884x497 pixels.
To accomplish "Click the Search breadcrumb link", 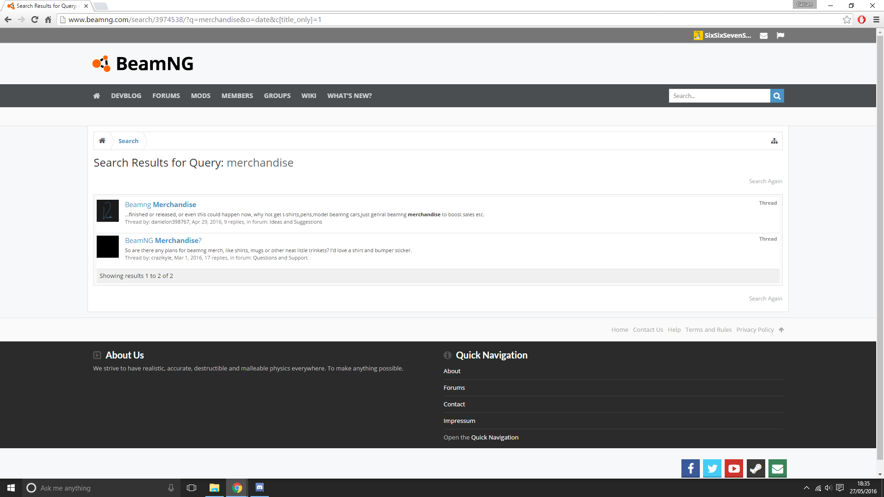I will (x=128, y=141).
